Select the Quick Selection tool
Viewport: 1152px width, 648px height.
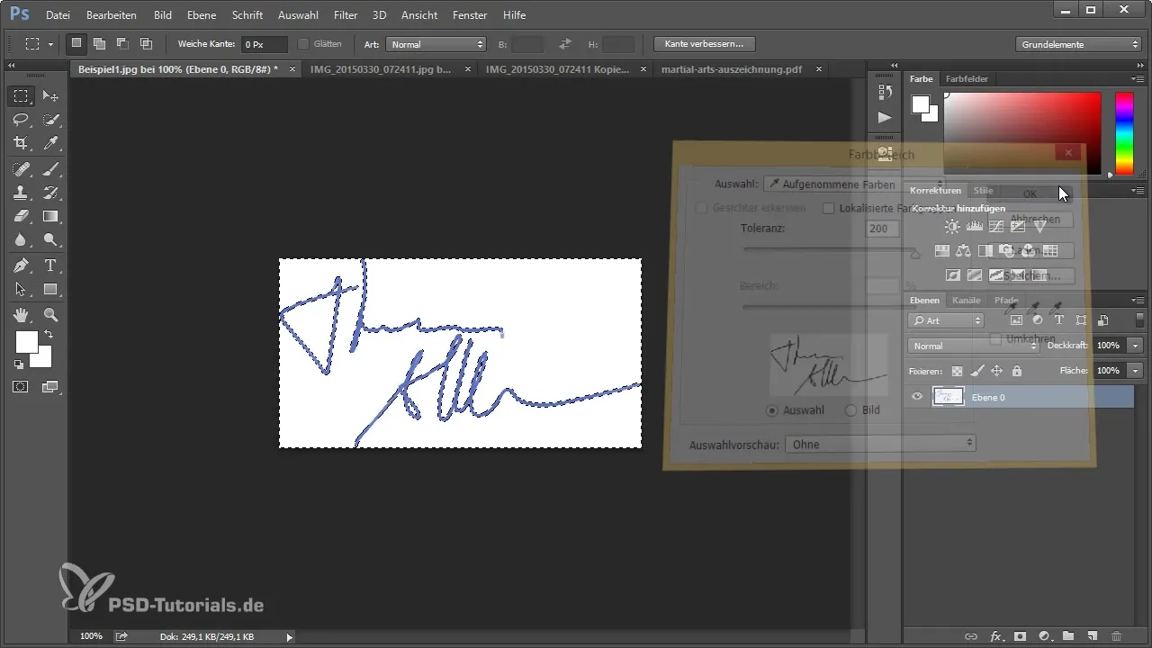point(50,120)
